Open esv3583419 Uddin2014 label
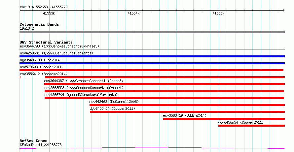 click(x=185, y=115)
